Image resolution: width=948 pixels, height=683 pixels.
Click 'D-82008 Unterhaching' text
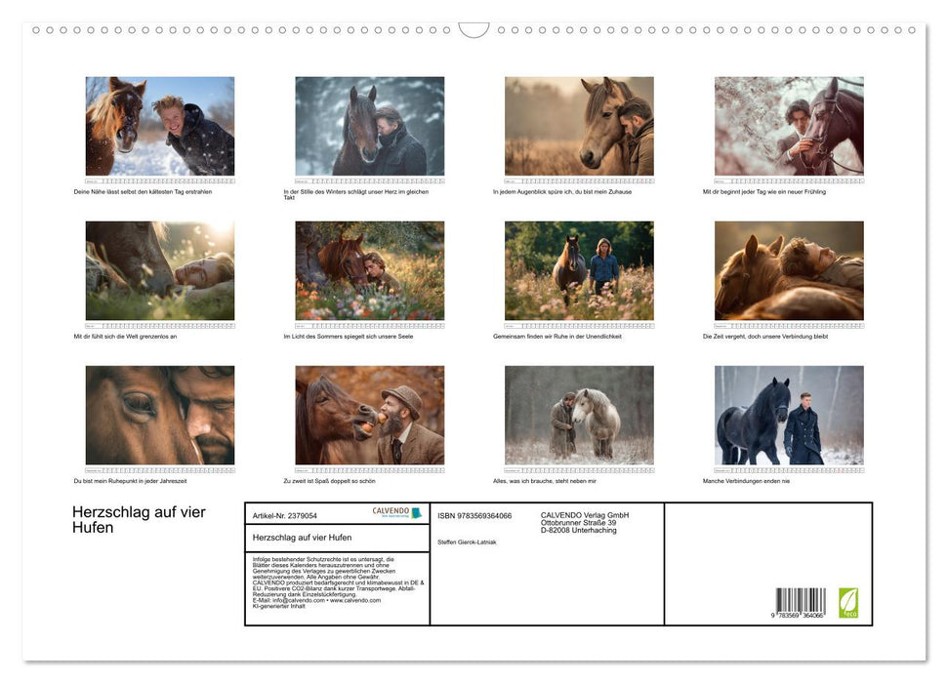point(579,530)
